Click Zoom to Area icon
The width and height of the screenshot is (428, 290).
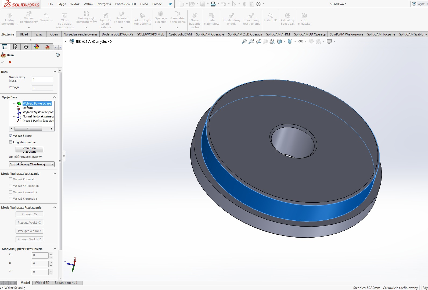(x=251, y=41)
